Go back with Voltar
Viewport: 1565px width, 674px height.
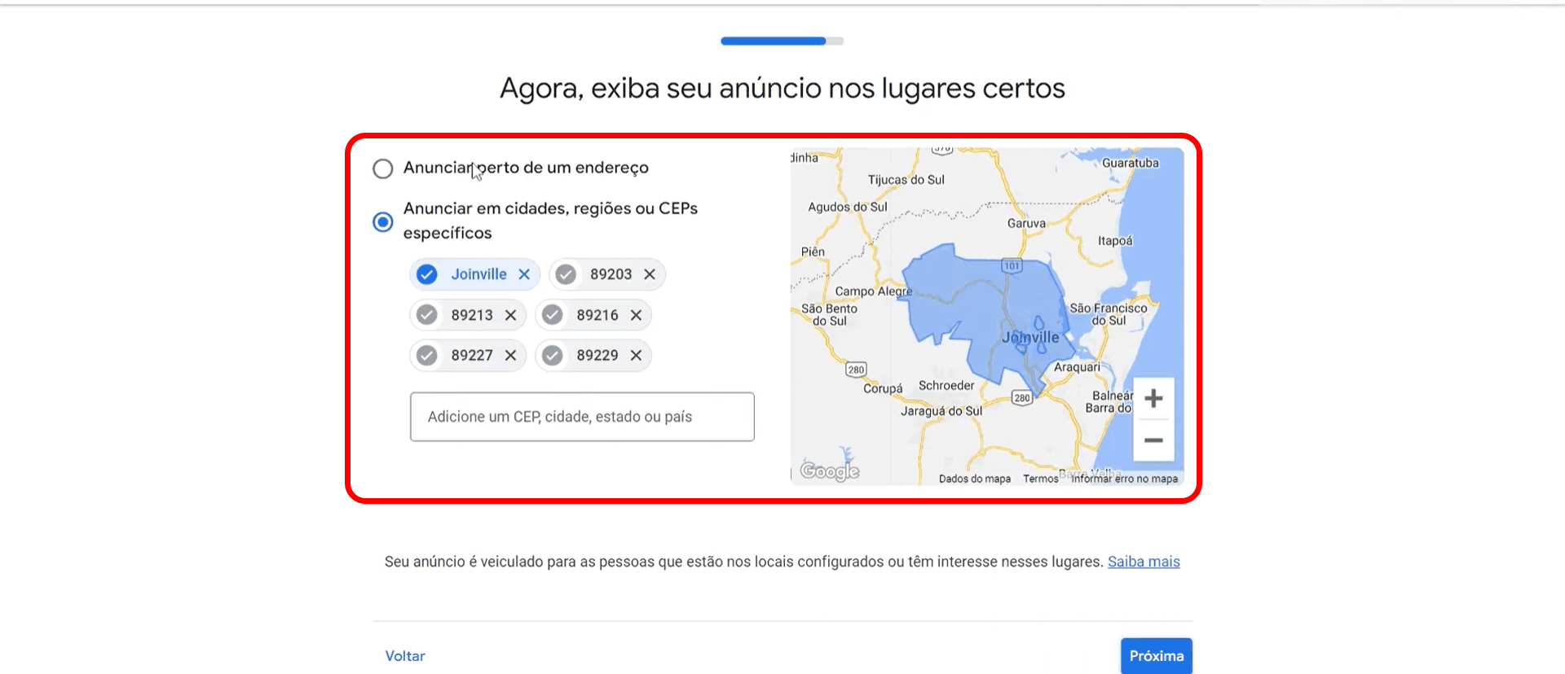405,656
